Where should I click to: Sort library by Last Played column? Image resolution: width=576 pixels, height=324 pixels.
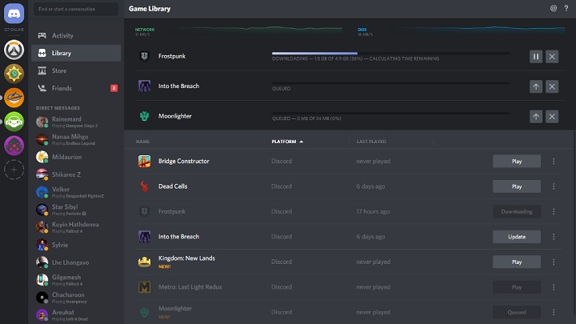coord(371,142)
